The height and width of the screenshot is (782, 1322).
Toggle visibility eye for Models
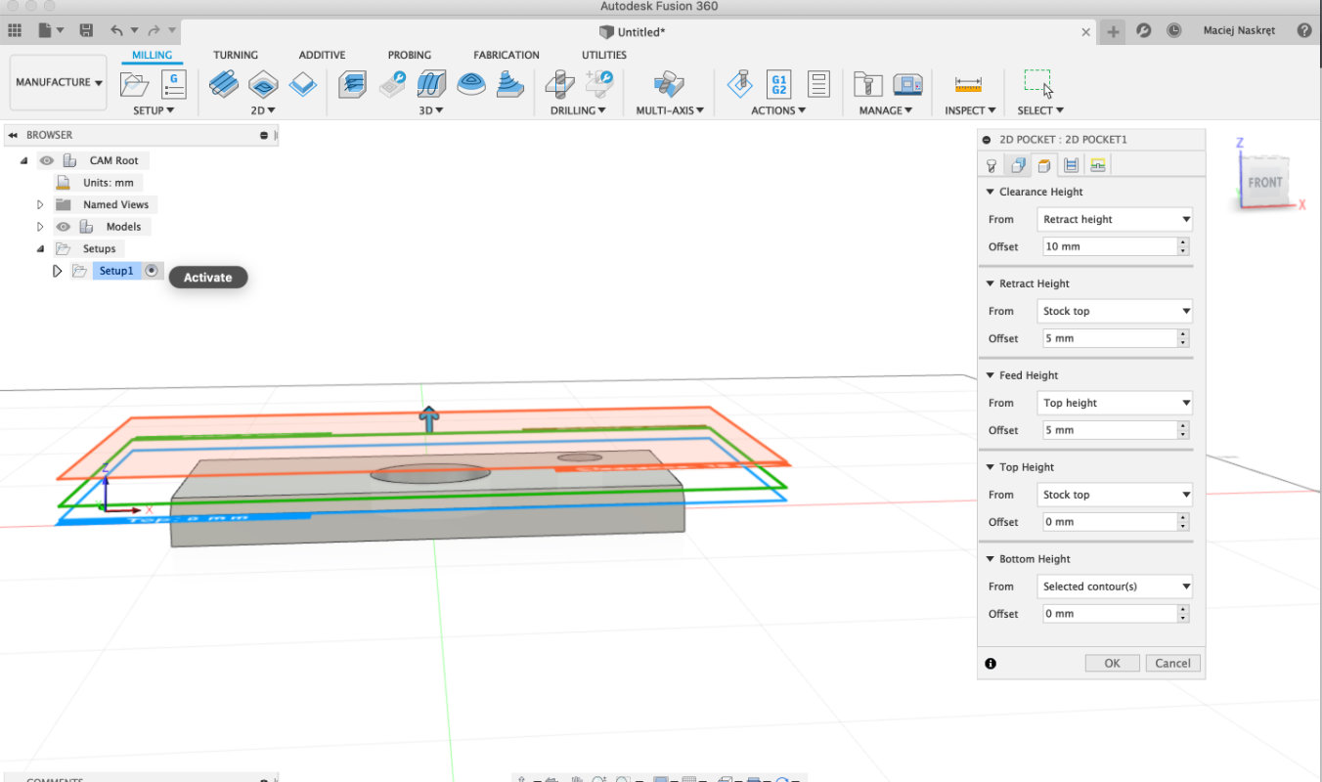click(x=64, y=227)
